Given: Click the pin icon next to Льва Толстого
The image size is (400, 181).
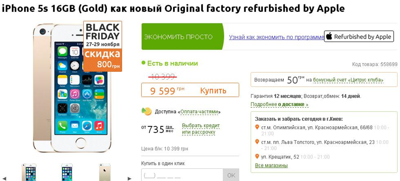Looking at the screenshot, I should point(257,142).
